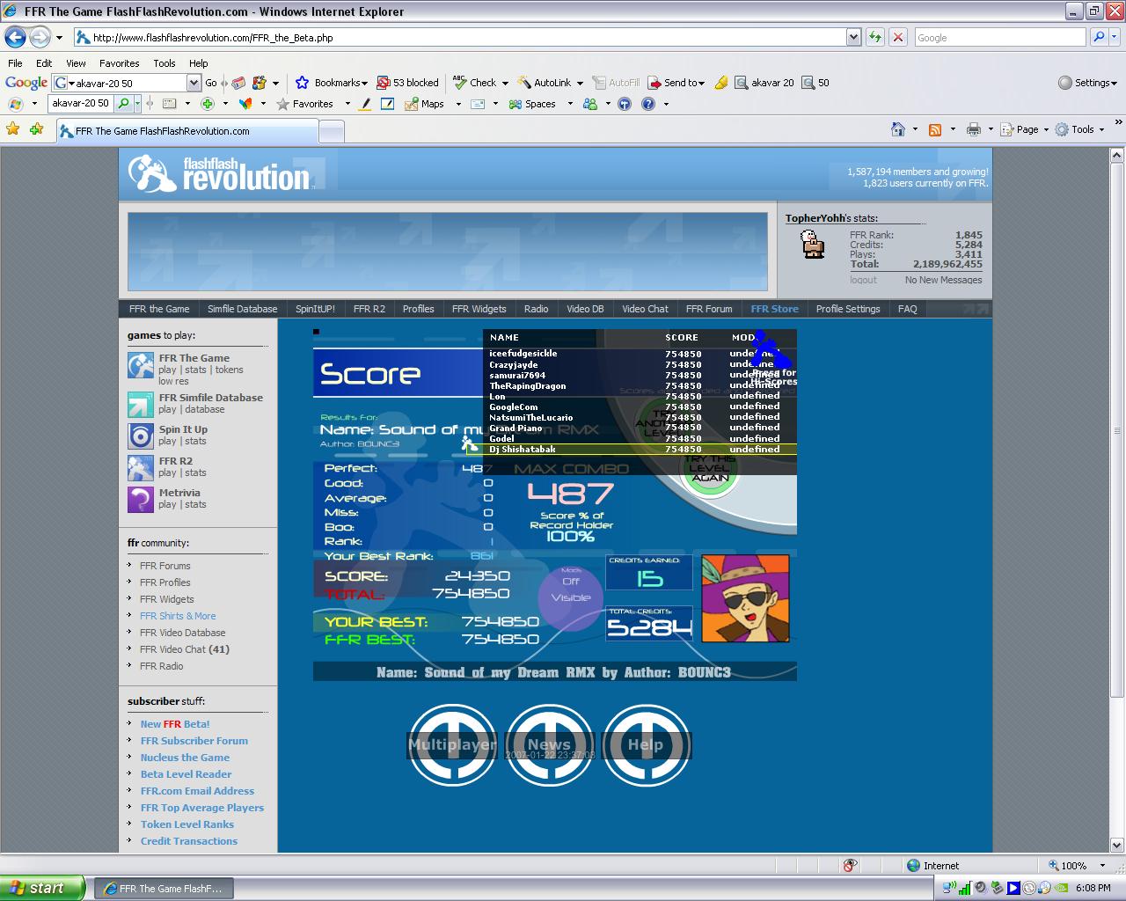1126x901 pixels.
Task: Toggle the 53 blocked popup blocker
Action: (x=407, y=83)
